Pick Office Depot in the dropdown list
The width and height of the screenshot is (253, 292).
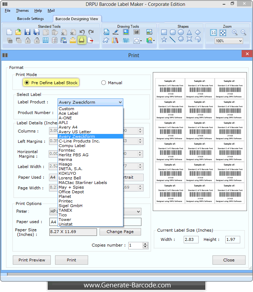(71, 192)
